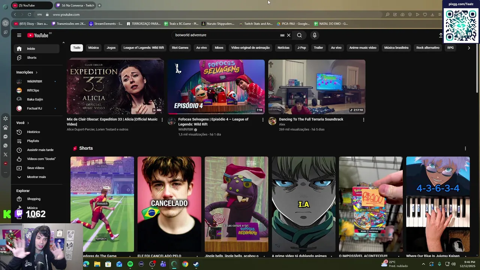Open WhatsApp in the Opera sidebar
The width and height of the screenshot is (480, 270).
[5, 145]
